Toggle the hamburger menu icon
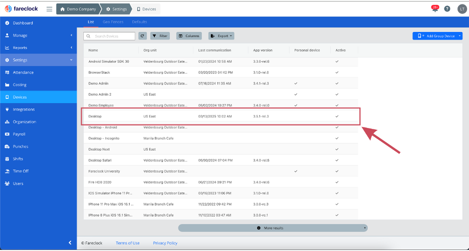Screen dimensions: 469x251 49,9
